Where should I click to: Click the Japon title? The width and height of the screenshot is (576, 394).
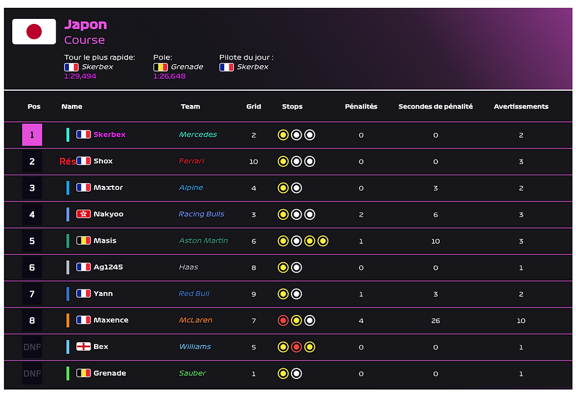click(x=86, y=25)
